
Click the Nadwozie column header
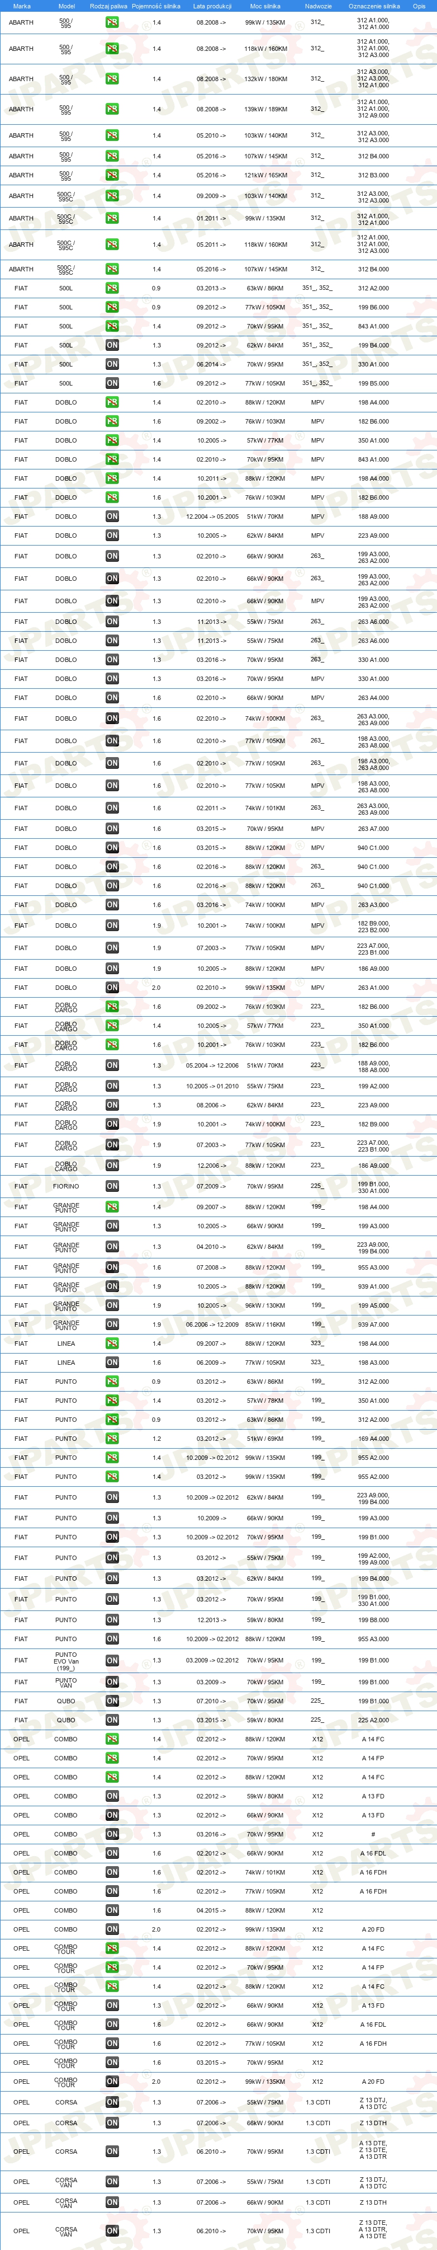[x=317, y=6]
